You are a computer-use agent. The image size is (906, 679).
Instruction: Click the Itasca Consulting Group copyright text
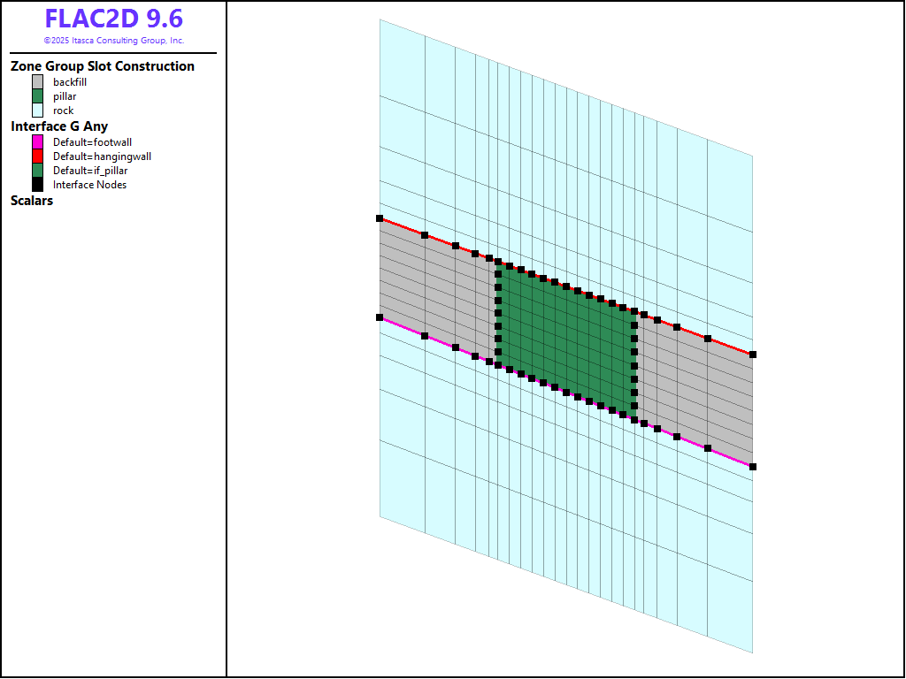(x=113, y=41)
